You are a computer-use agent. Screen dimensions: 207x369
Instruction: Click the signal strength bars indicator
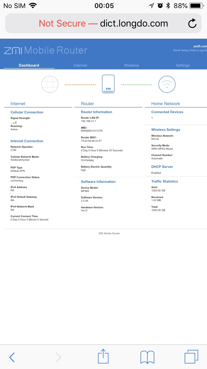(14, 122)
